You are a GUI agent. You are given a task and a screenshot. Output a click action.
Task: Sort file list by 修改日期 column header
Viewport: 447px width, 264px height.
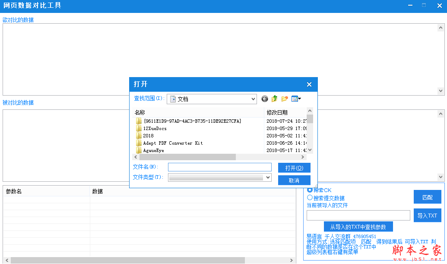285,112
